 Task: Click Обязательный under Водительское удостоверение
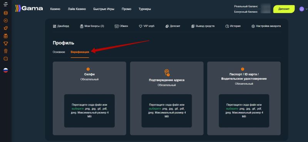tap(244, 84)
